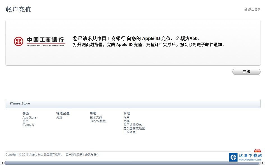Open the 已购项目 link
This screenshot has width=265, height=165.
[x=130, y=132]
